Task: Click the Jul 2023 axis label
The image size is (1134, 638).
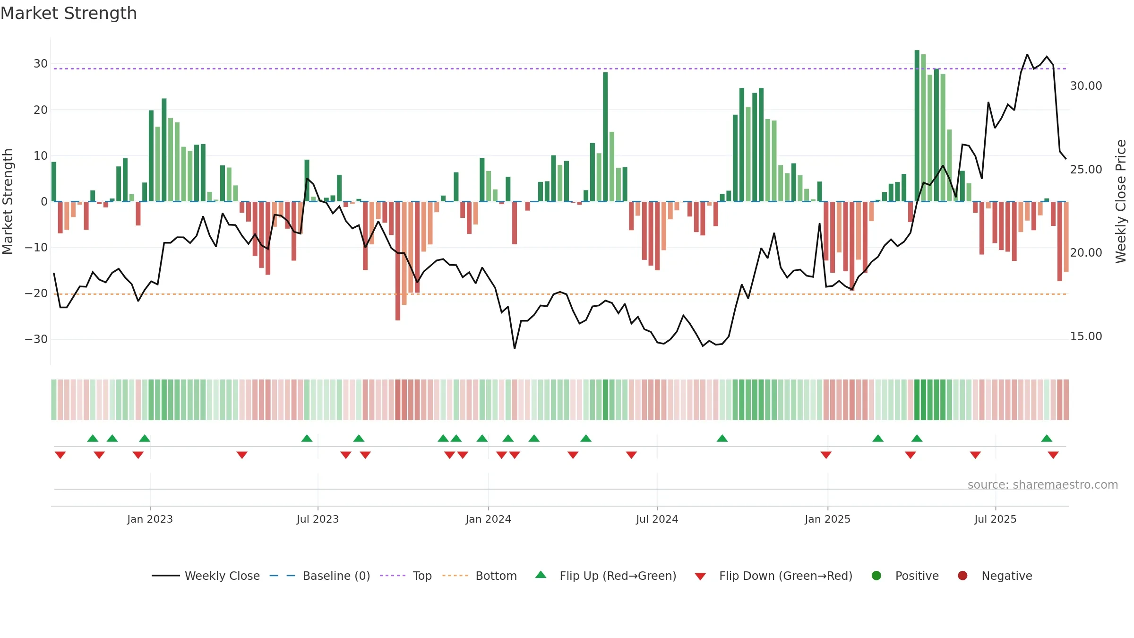Action: coord(318,519)
